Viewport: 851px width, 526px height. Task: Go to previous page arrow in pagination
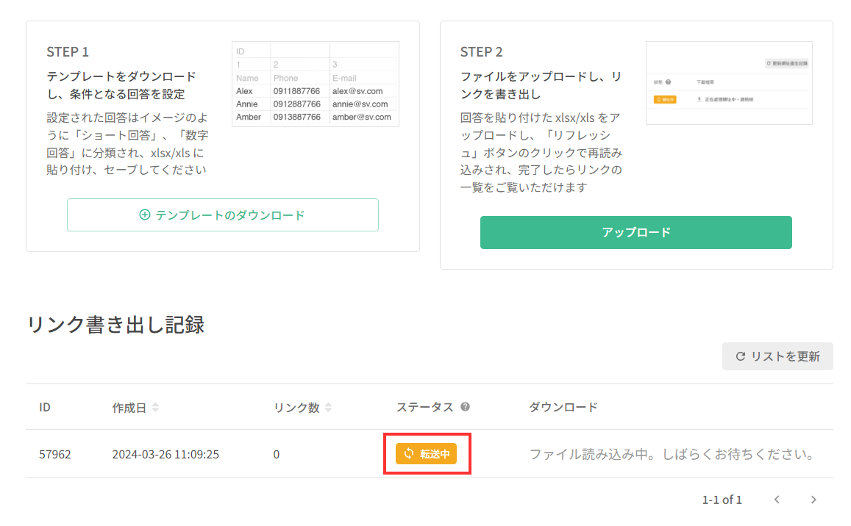click(777, 500)
